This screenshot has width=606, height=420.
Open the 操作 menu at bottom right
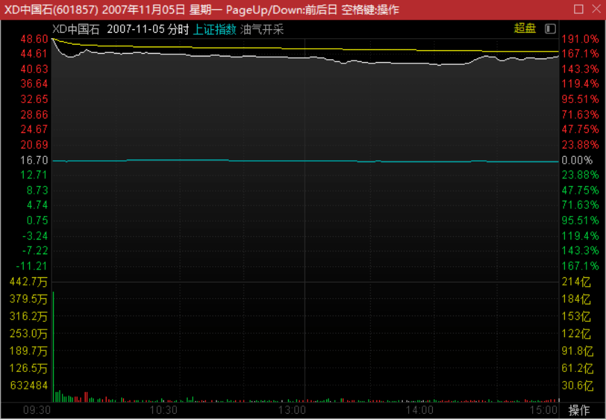point(579,410)
